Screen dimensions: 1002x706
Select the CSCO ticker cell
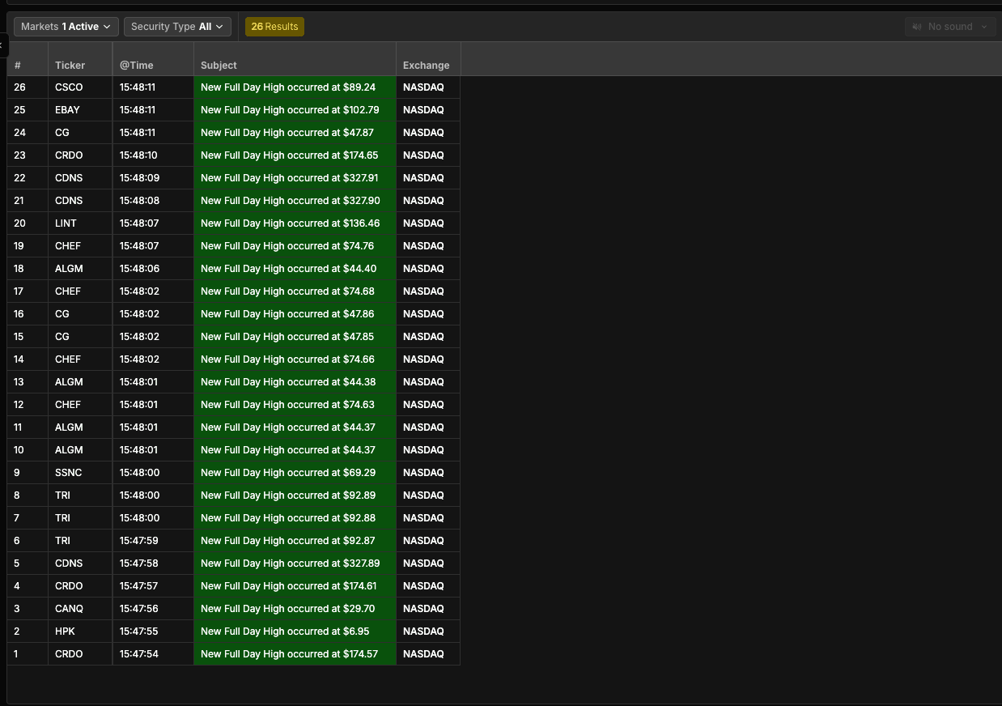(x=80, y=87)
